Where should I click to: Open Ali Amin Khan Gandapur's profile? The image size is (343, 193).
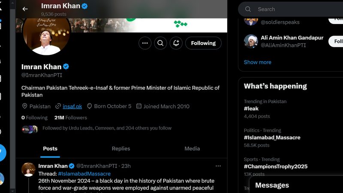coord(292,38)
